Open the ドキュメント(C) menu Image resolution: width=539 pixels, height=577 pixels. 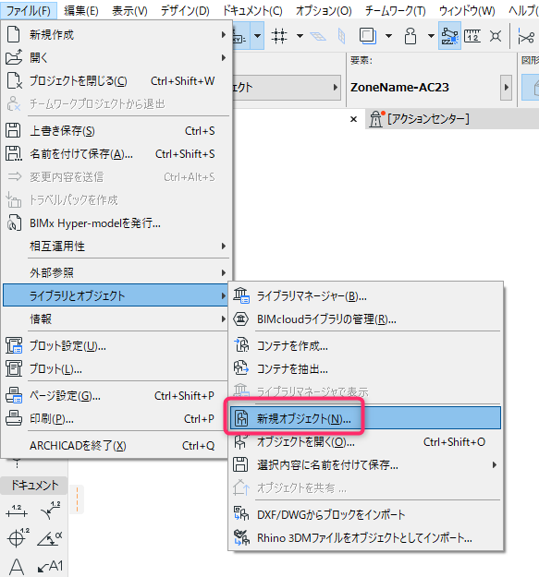coord(252,11)
